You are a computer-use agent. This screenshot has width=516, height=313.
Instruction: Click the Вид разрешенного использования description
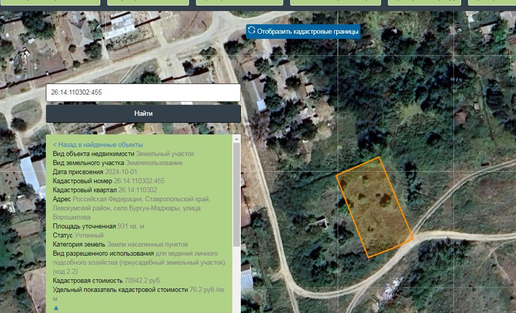point(139,262)
